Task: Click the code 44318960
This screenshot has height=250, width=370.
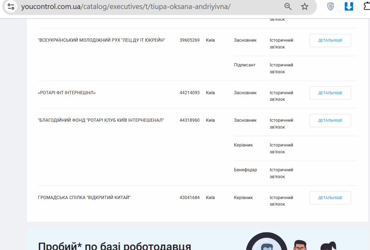Action: [189, 120]
